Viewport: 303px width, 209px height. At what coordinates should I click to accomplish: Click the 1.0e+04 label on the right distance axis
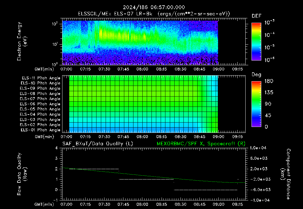(258, 148)
